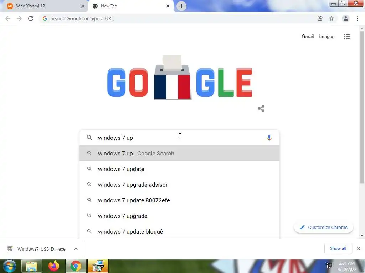The image size is (365, 273).
Task: Share this page icon in address bar
Action: pyautogui.click(x=320, y=18)
